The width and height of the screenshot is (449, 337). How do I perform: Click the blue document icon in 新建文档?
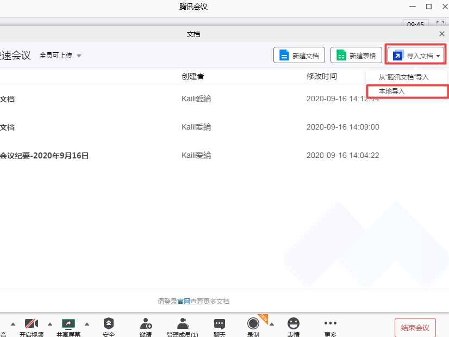[284, 55]
